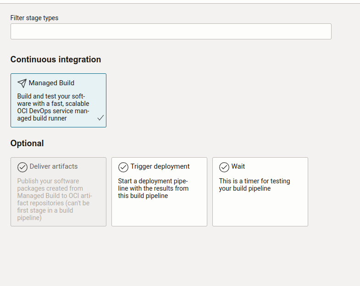Click the Wait stage circle-check icon
Image resolution: width=360 pixels, height=286 pixels.
pos(224,167)
